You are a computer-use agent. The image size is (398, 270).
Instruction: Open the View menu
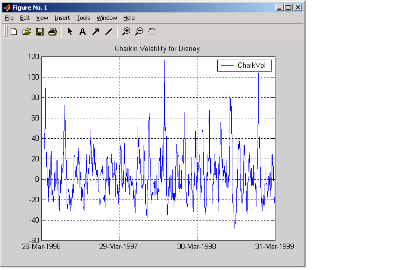click(42, 18)
